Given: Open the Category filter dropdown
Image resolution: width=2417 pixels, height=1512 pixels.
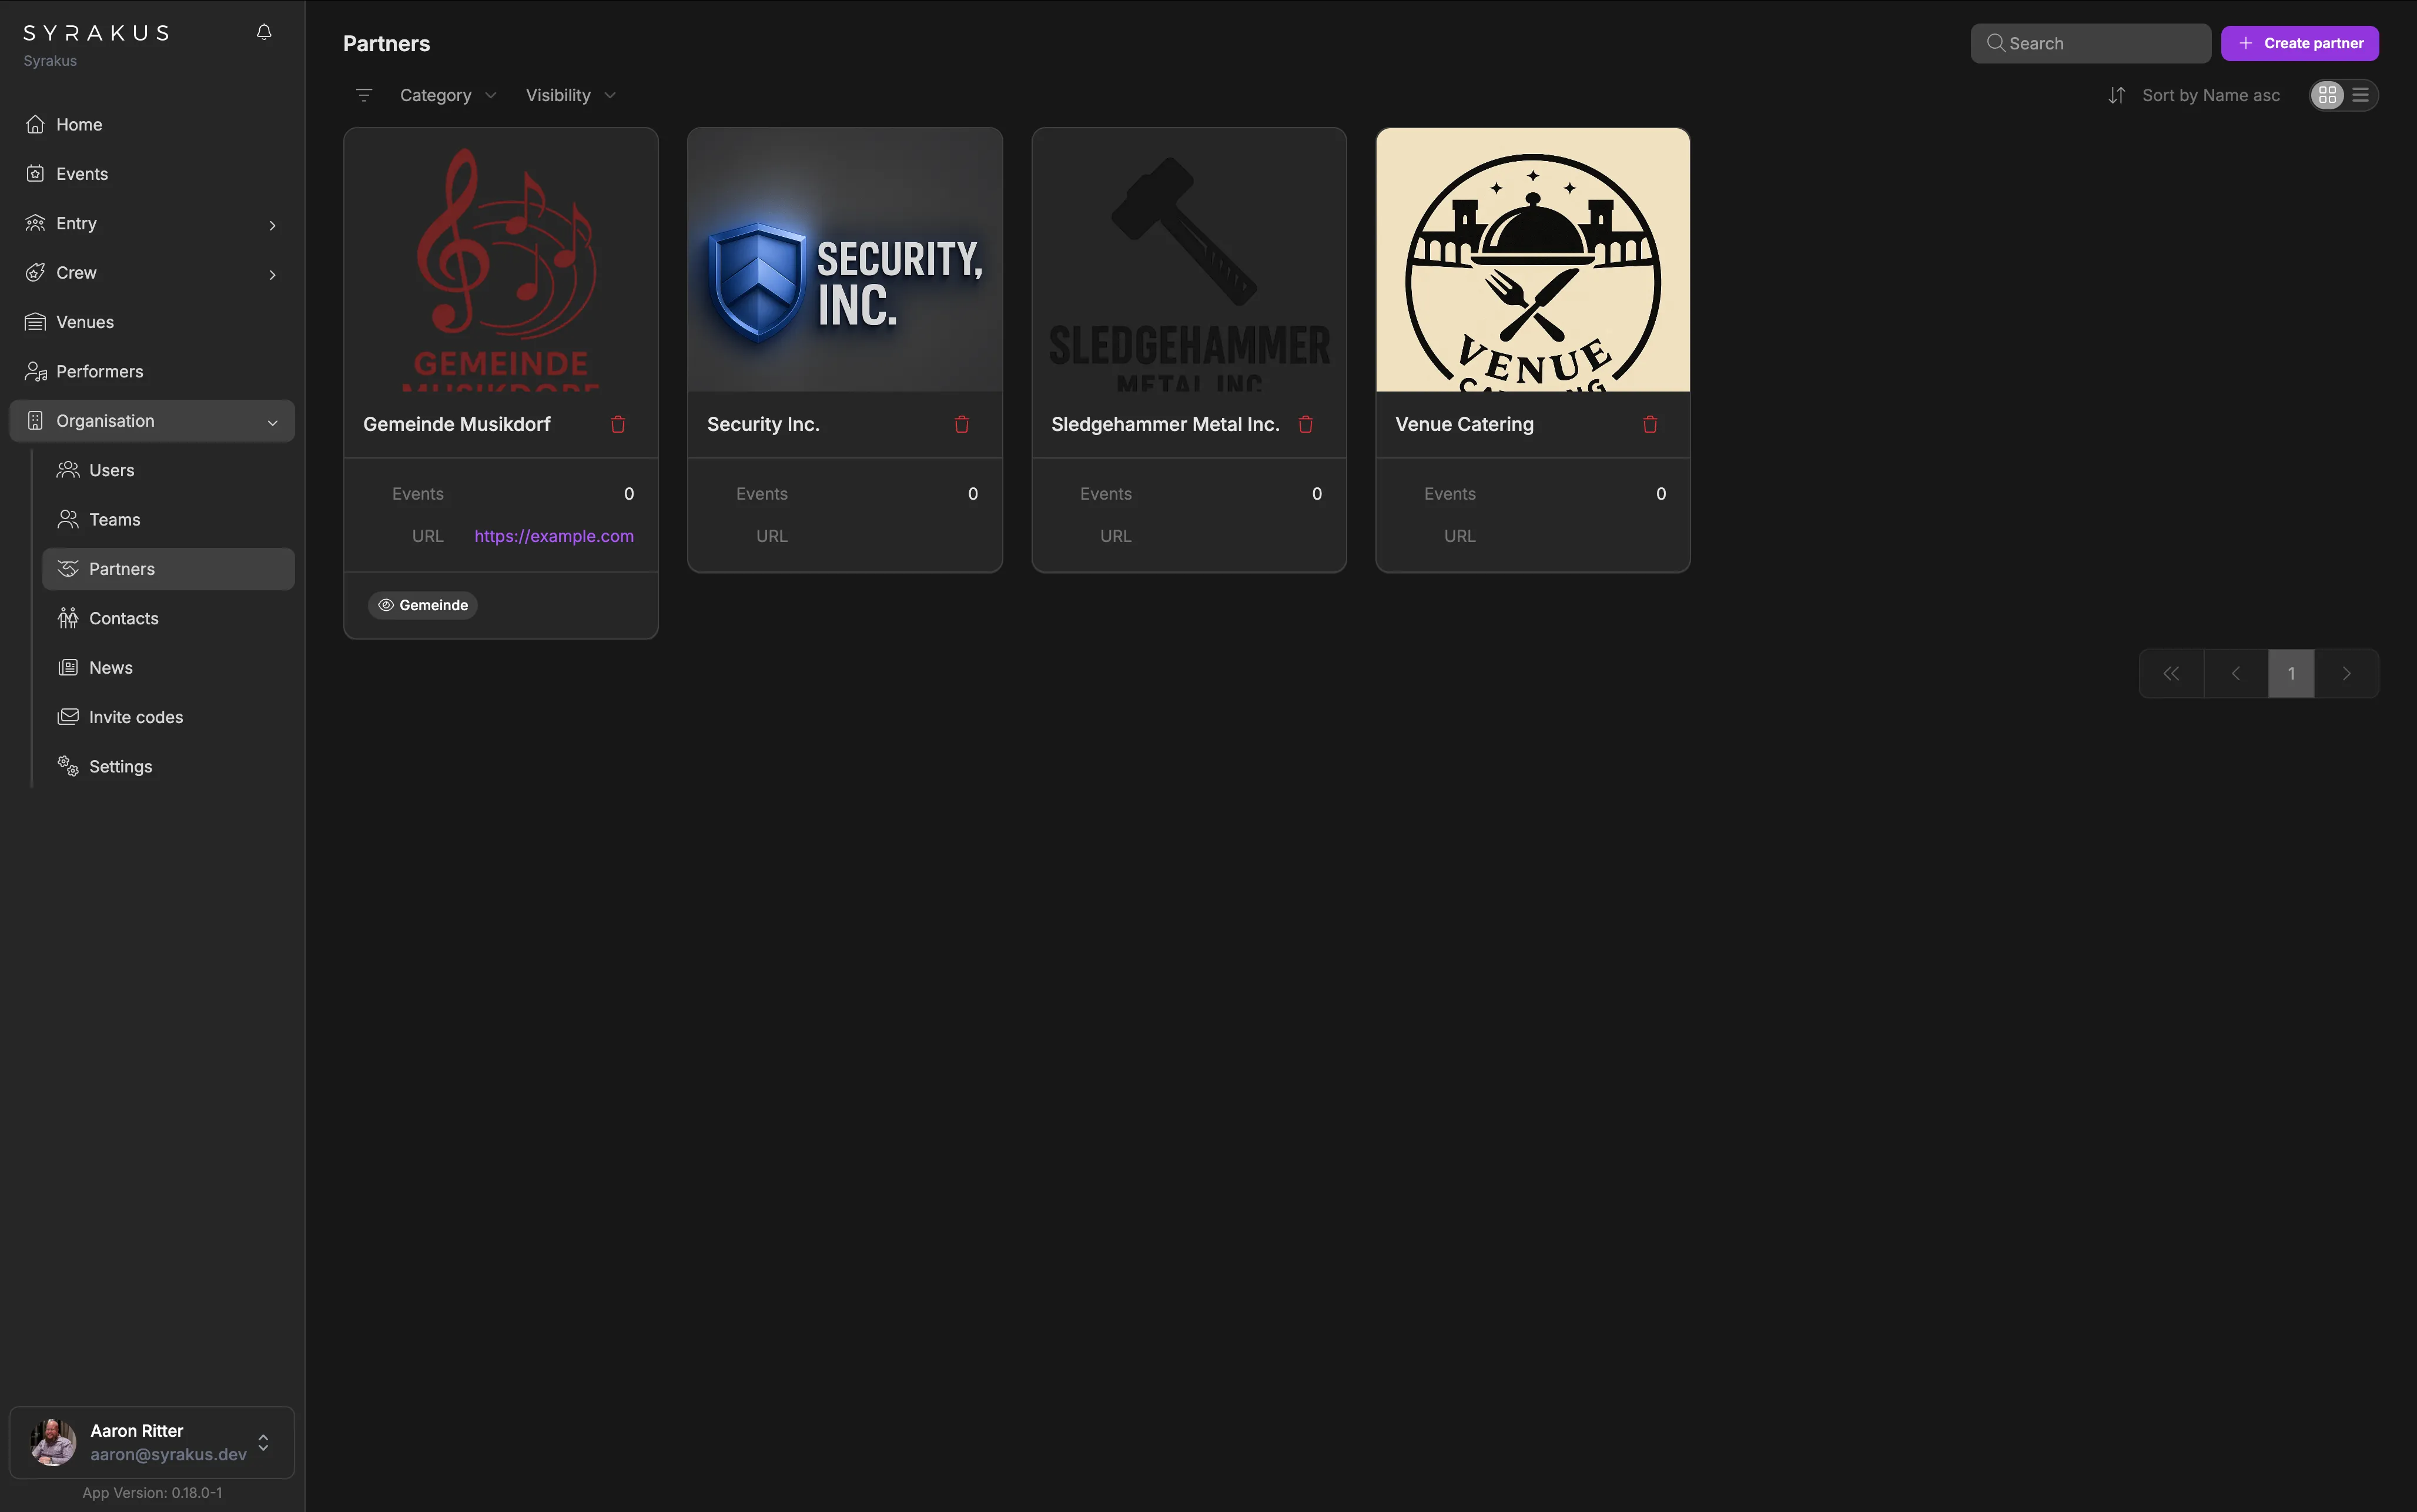Looking at the screenshot, I should pos(447,95).
